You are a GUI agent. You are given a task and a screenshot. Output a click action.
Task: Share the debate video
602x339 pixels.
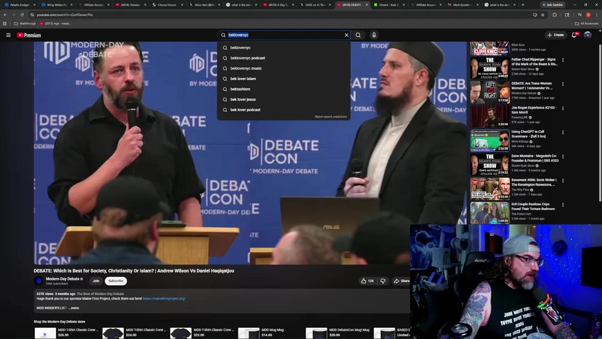pyautogui.click(x=402, y=281)
